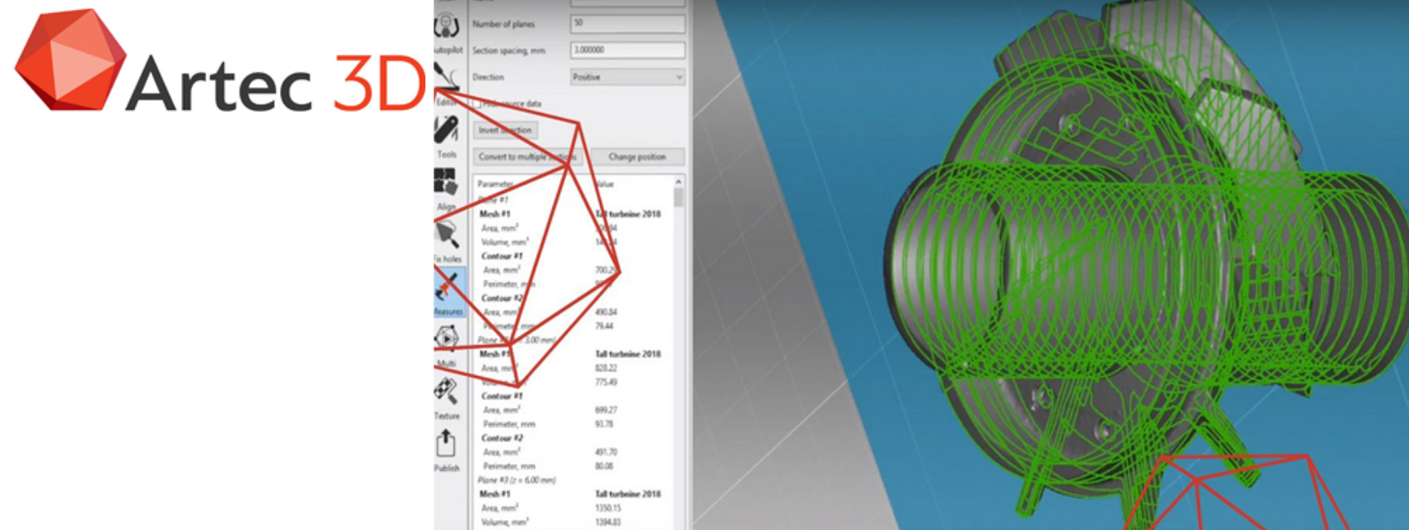Toggle the source data checkbox

click(479, 104)
